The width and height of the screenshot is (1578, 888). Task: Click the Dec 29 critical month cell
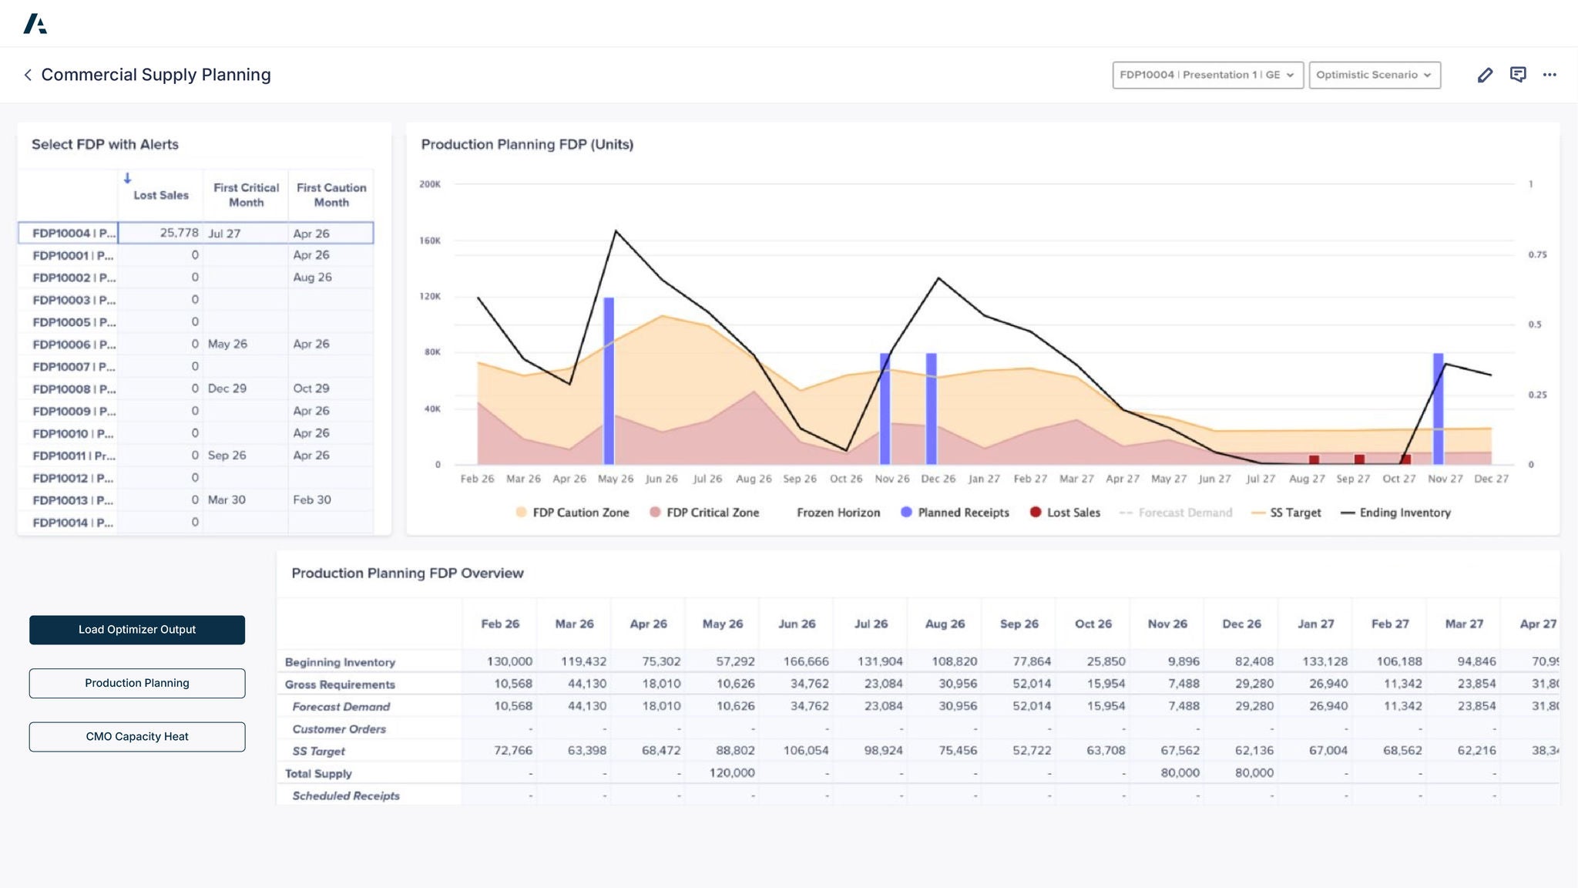[246, 388]
